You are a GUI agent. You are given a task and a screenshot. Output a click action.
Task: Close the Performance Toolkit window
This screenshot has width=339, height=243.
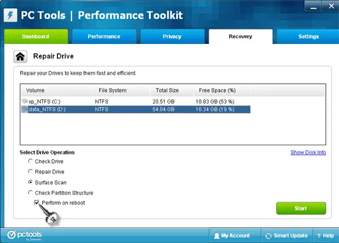click(331, 6)
